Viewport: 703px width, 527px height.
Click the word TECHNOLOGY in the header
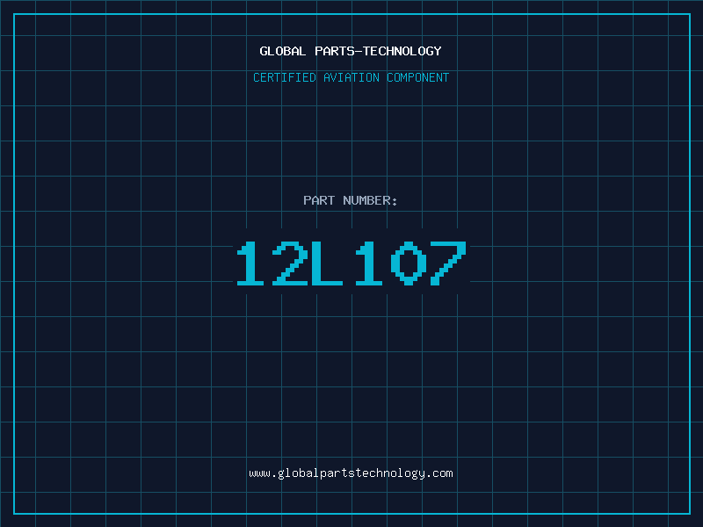point(402,51)
